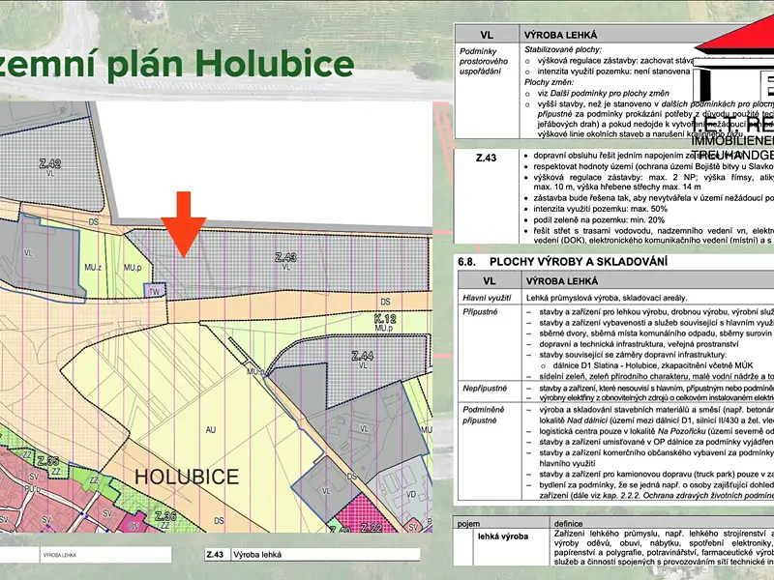Click 'podíl zeleně na pozemku: min. 20%' bullet
The image size is (774, 580).
click(599, 220)
